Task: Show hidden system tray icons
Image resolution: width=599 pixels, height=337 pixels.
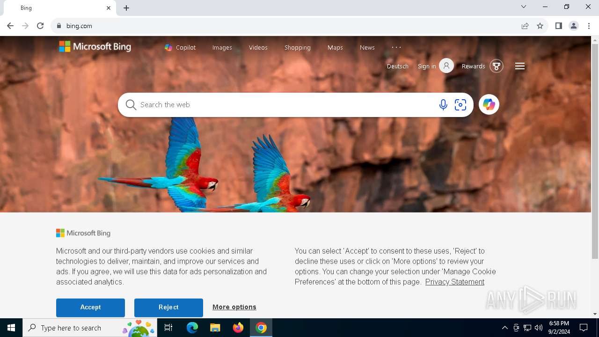Action: 504,328
